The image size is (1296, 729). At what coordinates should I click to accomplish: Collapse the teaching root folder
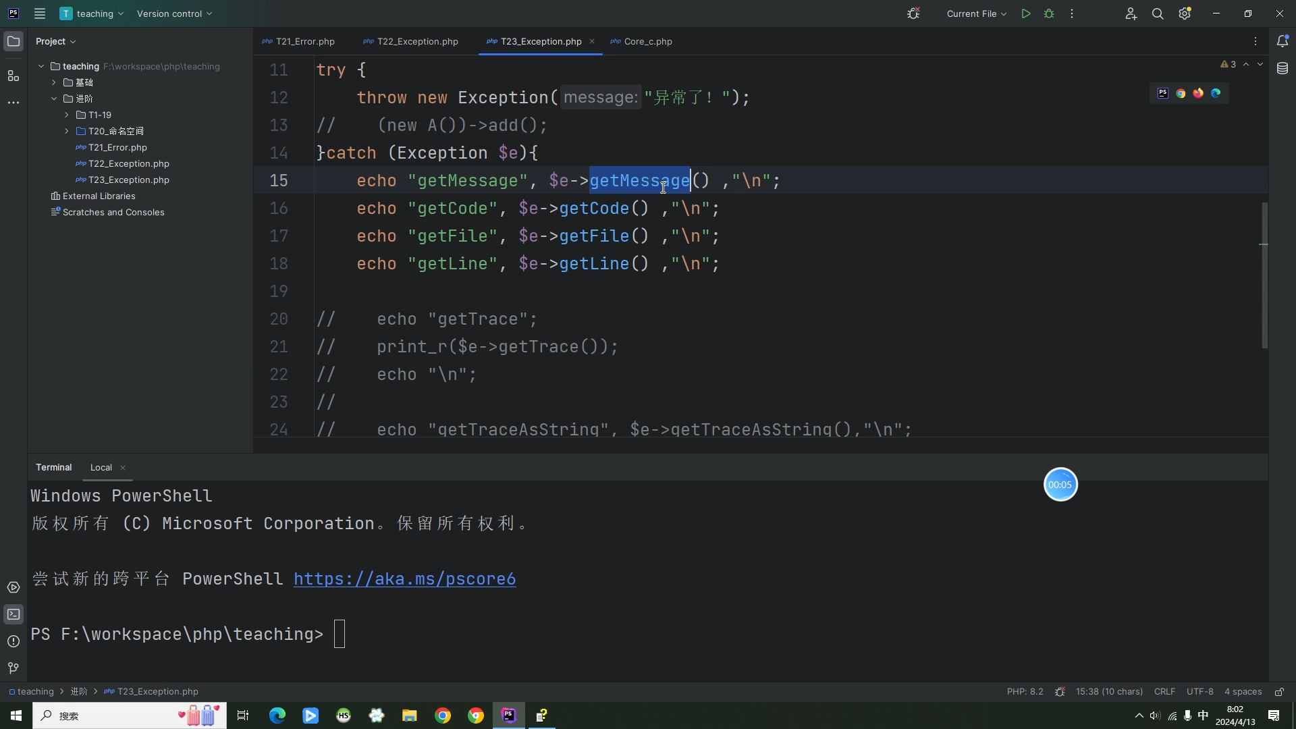(x=41, y=66)
